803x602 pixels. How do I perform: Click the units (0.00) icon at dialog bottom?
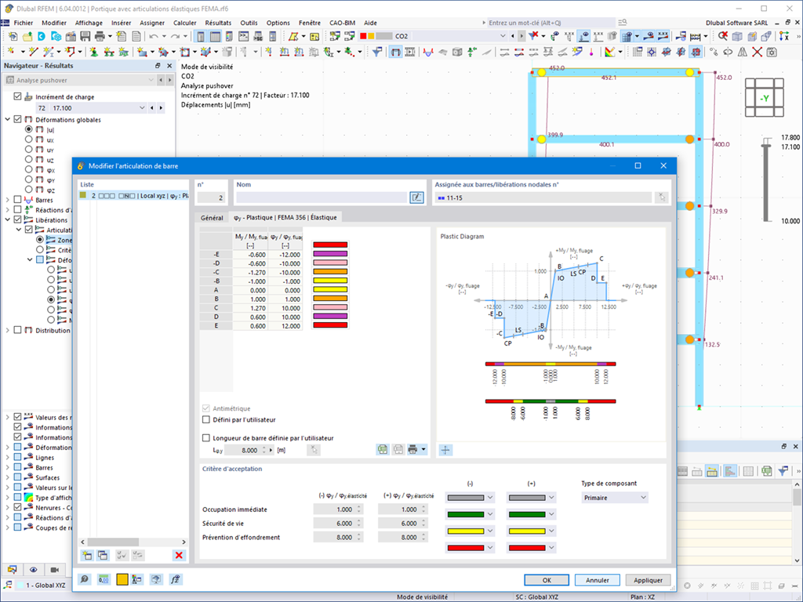104,579
